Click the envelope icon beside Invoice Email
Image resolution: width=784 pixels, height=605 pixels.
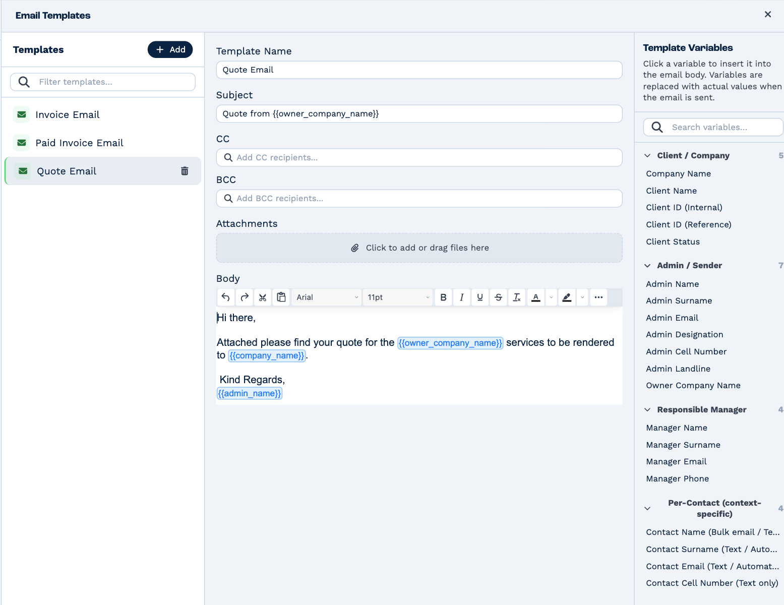(22, 114)
